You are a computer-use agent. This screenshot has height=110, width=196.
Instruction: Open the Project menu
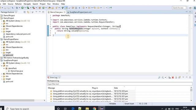point(43,4)
